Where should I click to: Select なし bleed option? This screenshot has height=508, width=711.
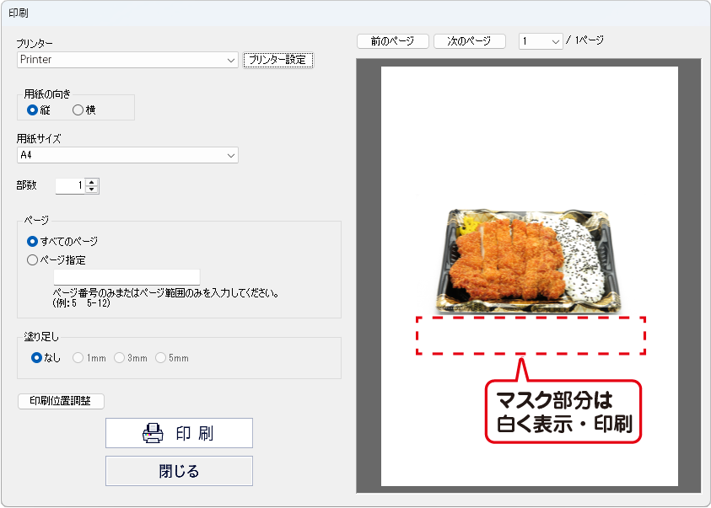[36, 358]
